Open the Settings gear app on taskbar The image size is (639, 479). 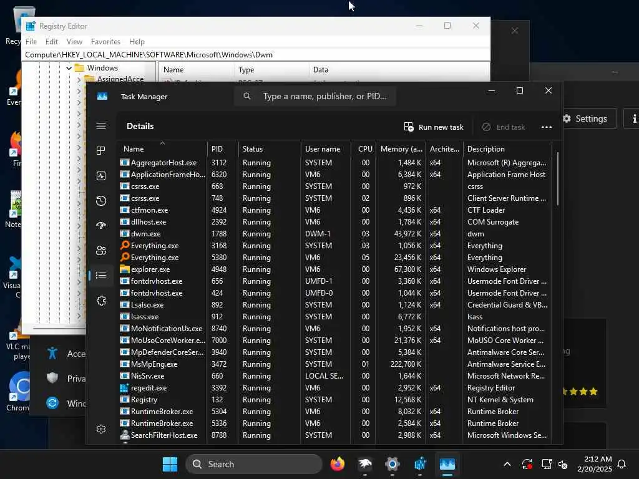392,464
